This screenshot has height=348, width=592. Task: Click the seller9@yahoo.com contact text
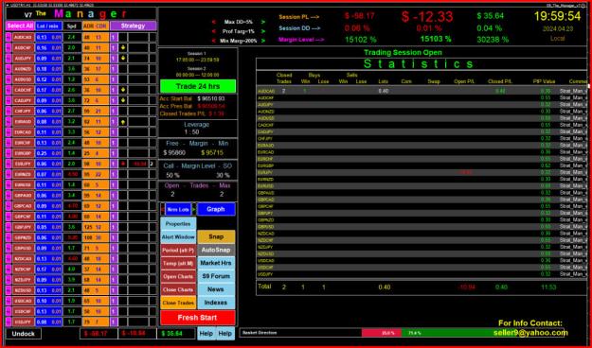(x=530, y=333)
